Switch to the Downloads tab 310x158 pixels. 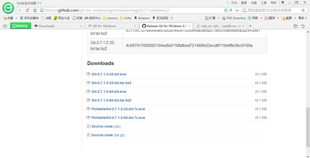coord(58,26)
